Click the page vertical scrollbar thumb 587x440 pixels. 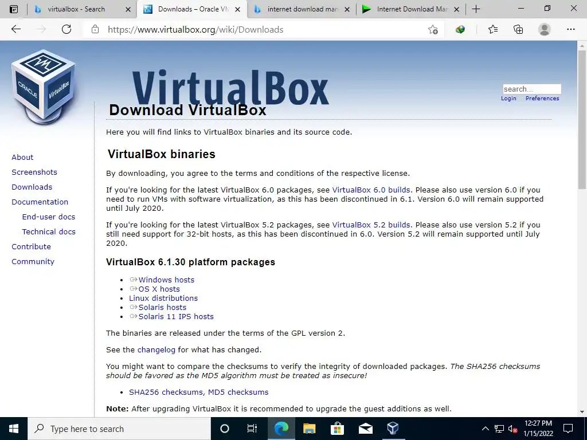tap(582, 120)
